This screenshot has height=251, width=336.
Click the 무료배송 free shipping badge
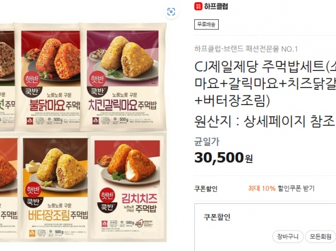point(206,24)
